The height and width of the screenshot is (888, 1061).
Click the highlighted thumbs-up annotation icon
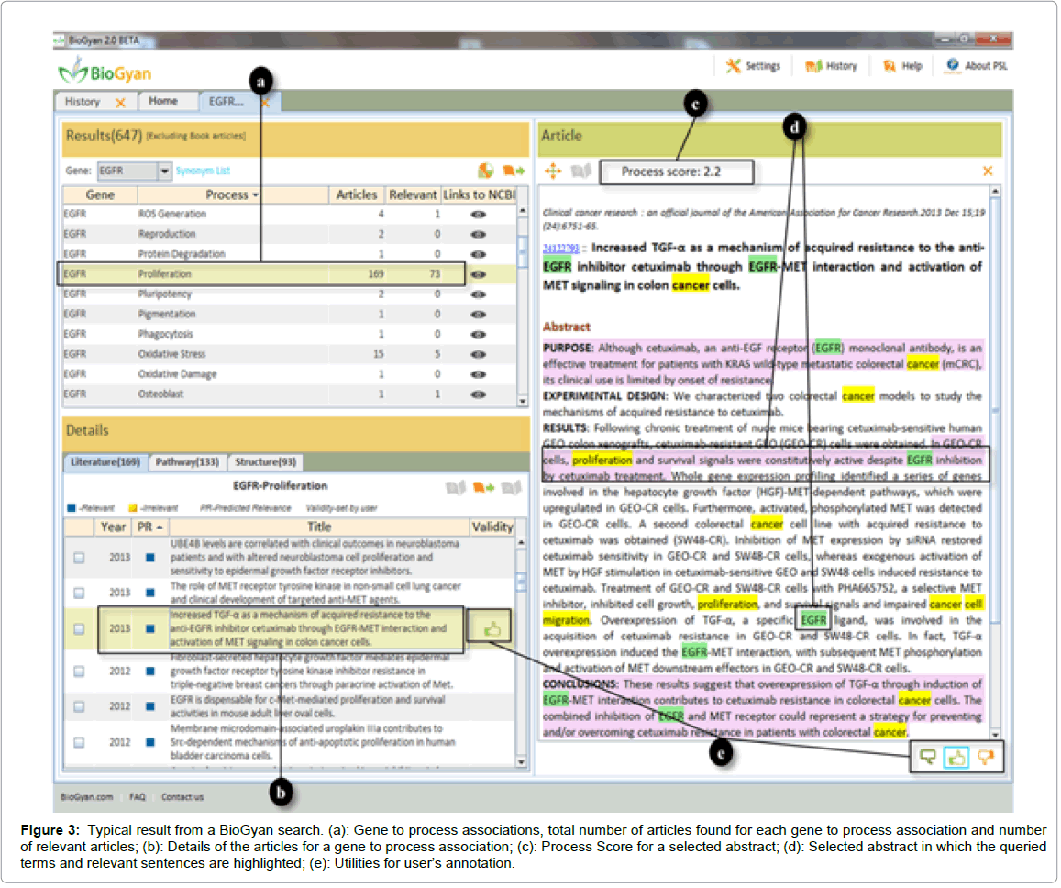(x=956, y=758)
